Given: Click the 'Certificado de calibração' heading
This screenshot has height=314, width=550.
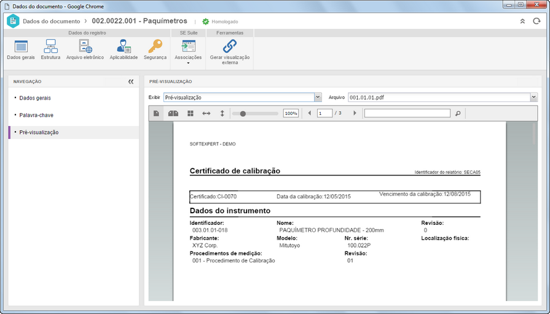Looking at the screenshot, I should [235, 171].
